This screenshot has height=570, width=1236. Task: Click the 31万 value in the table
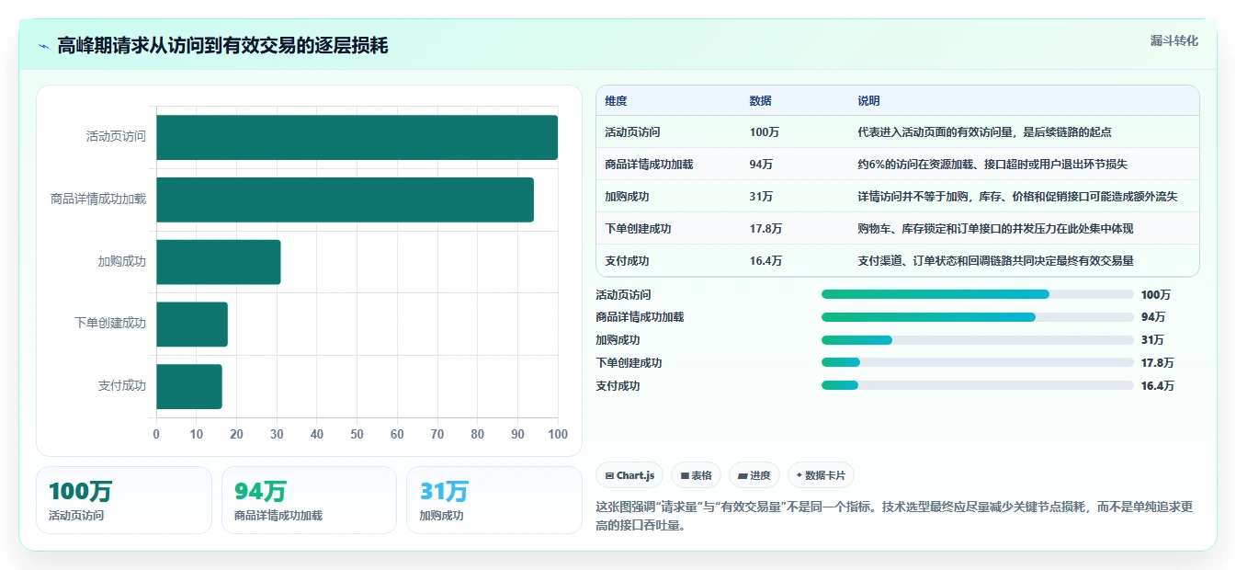762,197
